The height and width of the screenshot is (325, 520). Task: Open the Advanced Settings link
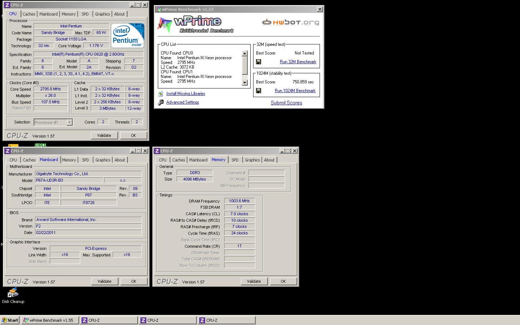click(183, 102)
